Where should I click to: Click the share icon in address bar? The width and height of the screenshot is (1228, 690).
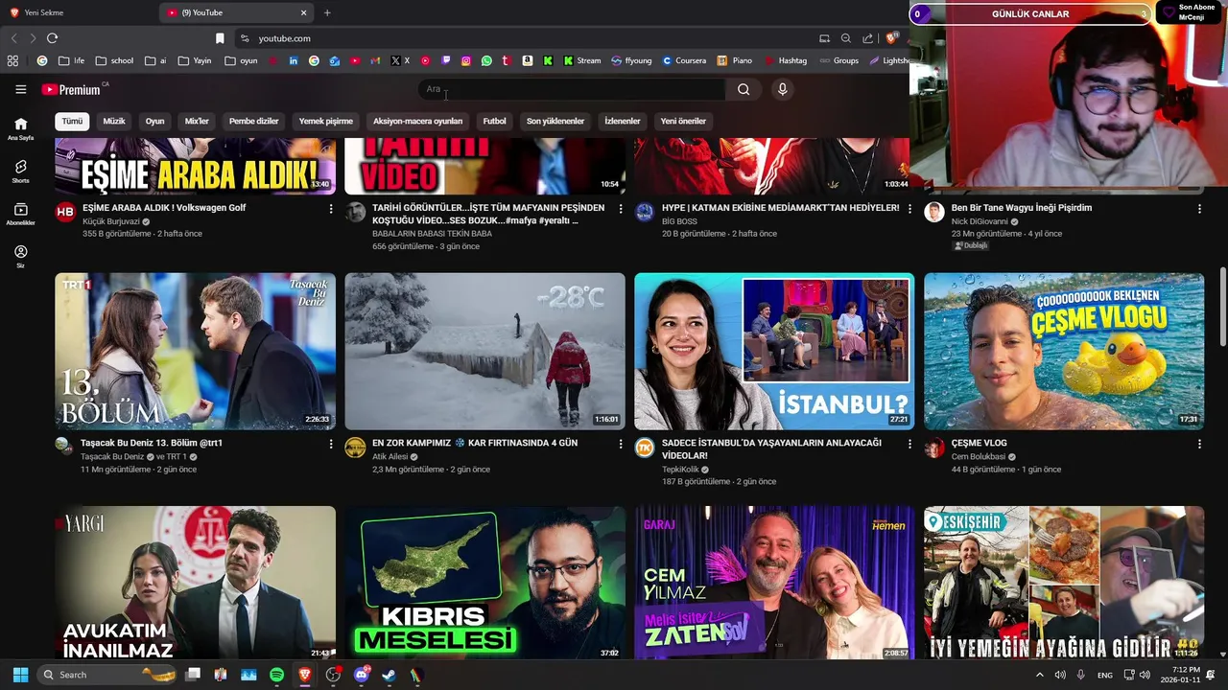tap(867, 38)
